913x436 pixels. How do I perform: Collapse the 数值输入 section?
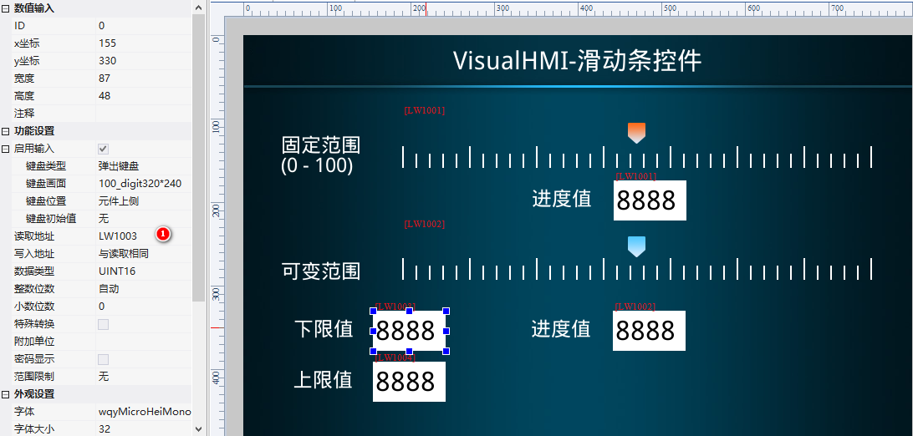(5, 8)
